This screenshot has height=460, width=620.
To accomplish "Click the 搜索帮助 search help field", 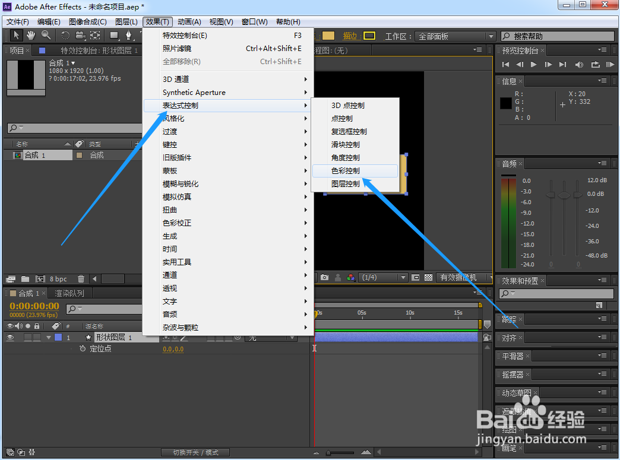I will pos(558,36).
